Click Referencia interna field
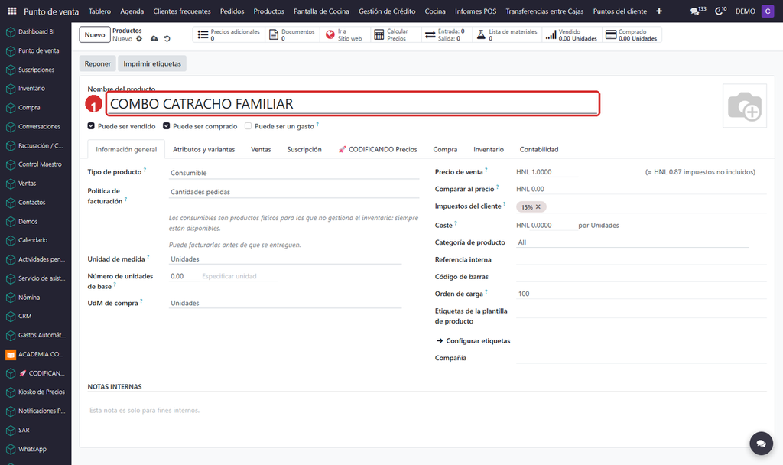783x465 pixels. click(642, 259)
